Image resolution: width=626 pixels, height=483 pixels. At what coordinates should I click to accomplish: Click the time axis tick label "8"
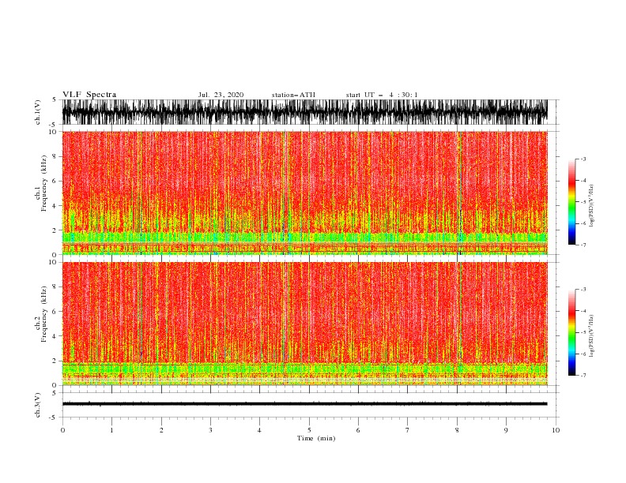pos(457,430)
